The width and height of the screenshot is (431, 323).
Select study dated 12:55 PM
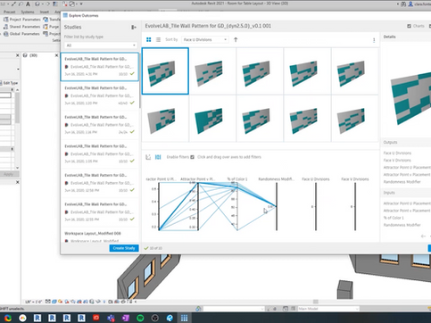(x=100, y=211)
